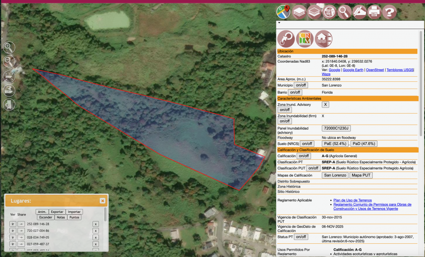
Task: Click the help question mark icon
Action: point(389,12)
